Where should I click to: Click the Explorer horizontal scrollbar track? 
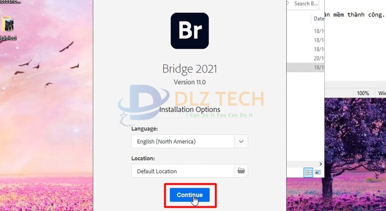pyautogui.click(x=303, y=164)
